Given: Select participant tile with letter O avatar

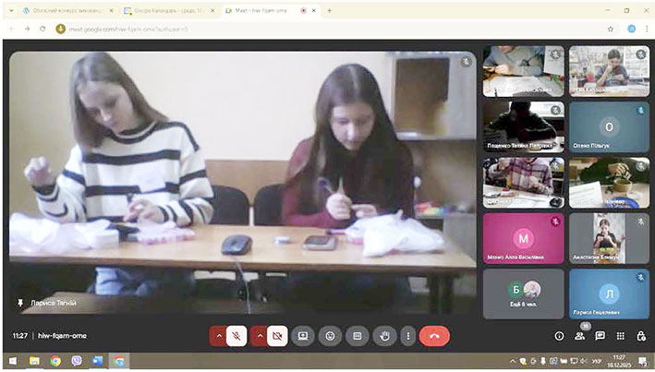Looking at the screenshot, I should point(608,127).
